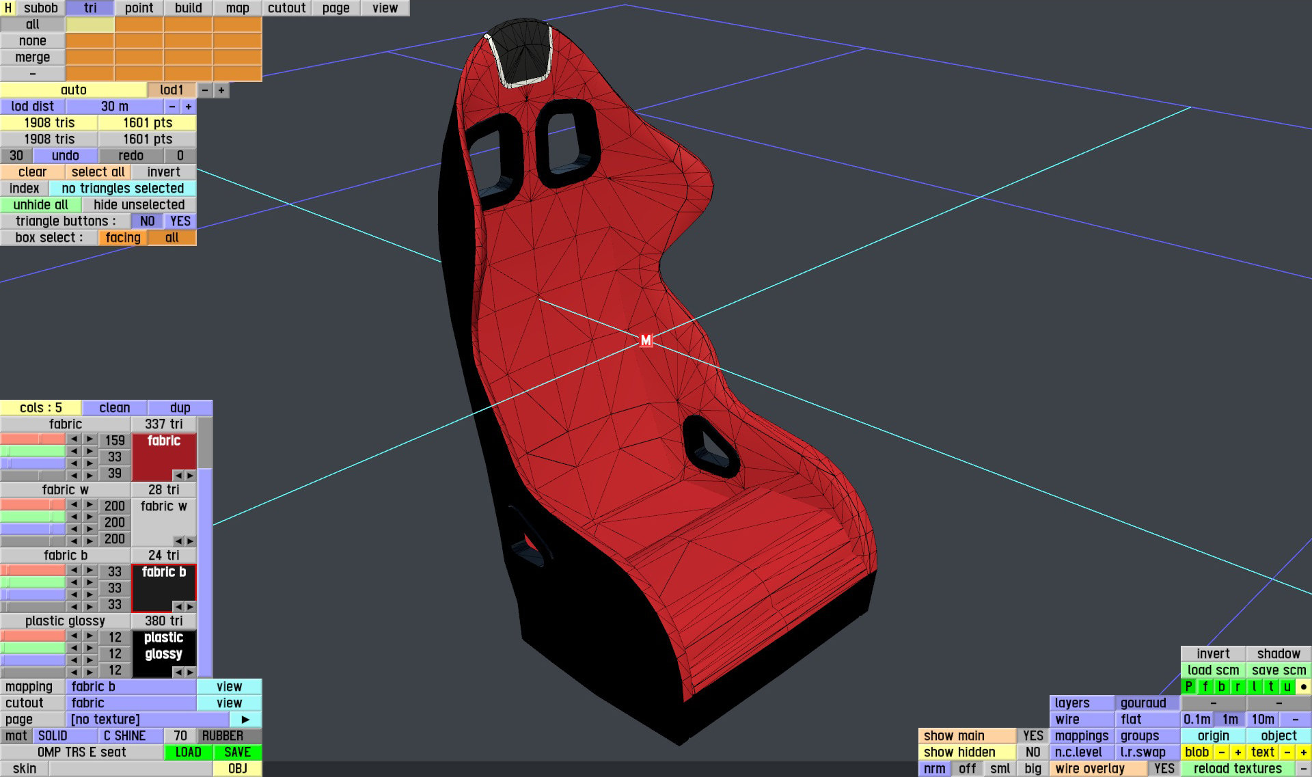Toggle show hidden NO button
This screenshot has height=777, width=1312.
point(1033,752)
